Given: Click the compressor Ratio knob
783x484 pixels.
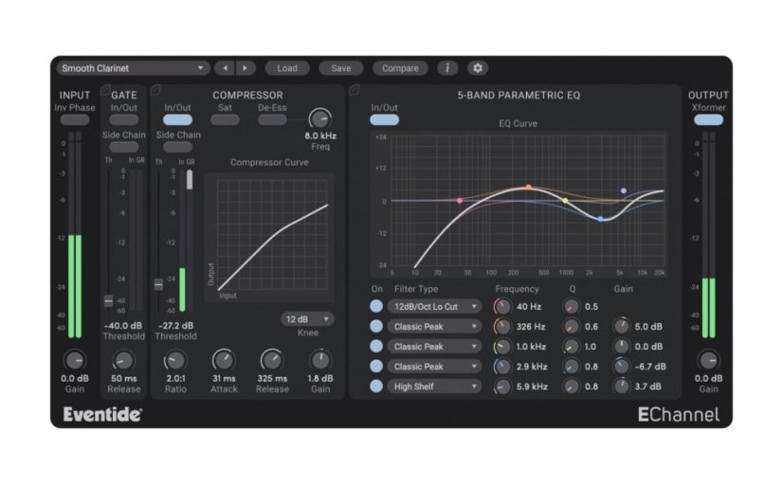Looking at the screenshot, I should (x=175, y=360).
